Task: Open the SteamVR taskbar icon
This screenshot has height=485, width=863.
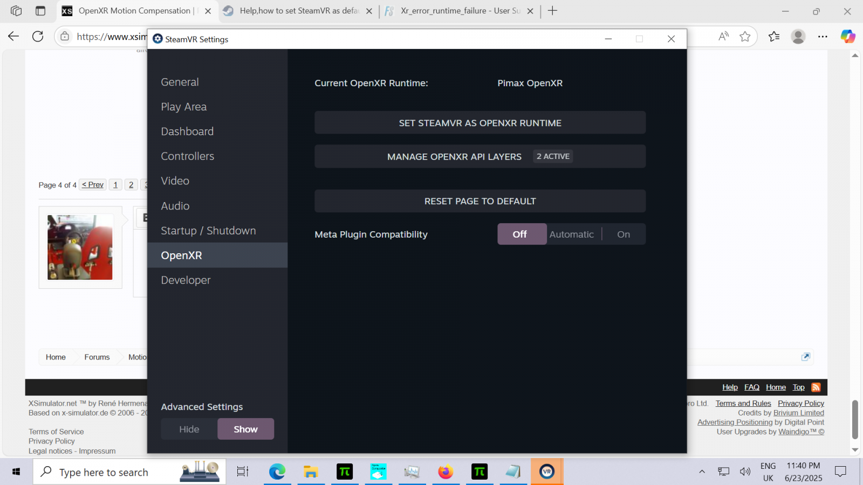Action: pyautogui.click(x=547, y=472)
